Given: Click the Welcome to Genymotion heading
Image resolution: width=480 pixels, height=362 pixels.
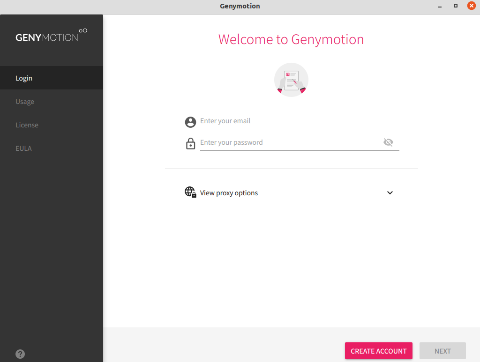Looking at the screenshot, I should 291,39.
